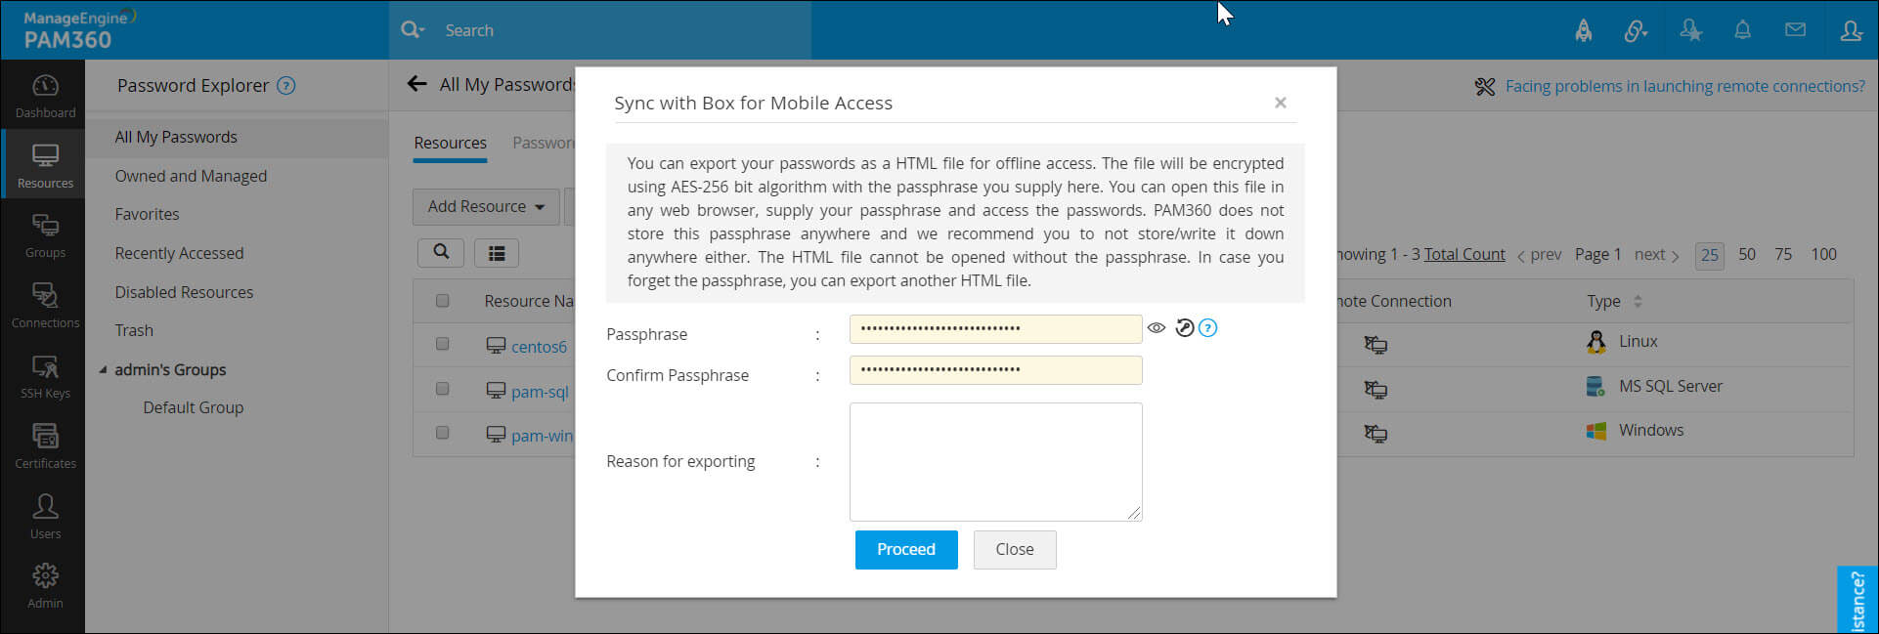Screen dimensions: 1879x634
Task: Switch to the Resources tab
Action: (450, 143)
